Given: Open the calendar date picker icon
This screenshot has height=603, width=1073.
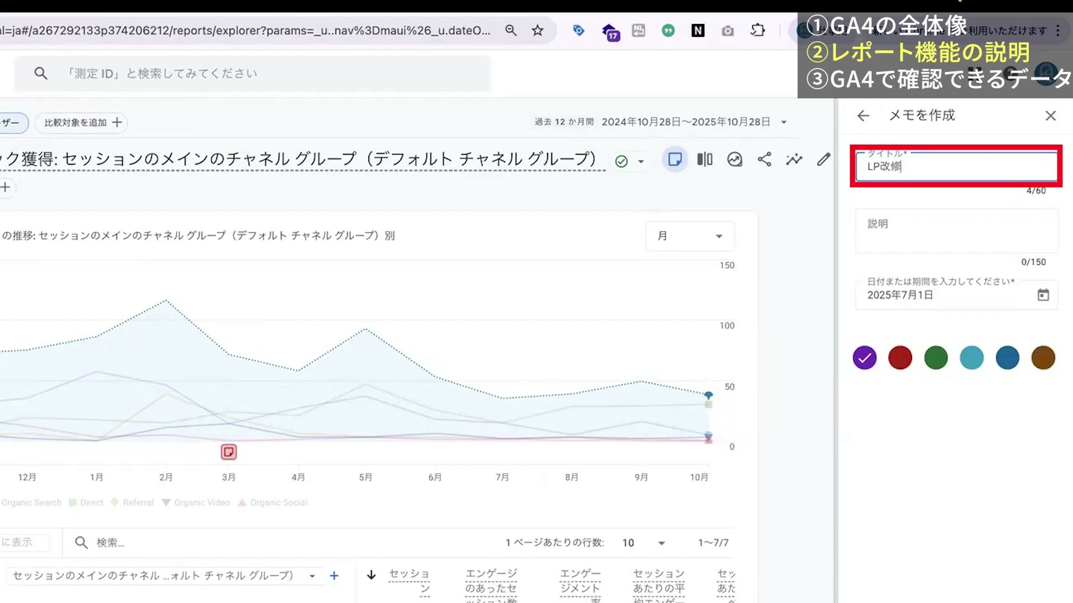Looking at the screenshot, I should tap(1043, 295).
